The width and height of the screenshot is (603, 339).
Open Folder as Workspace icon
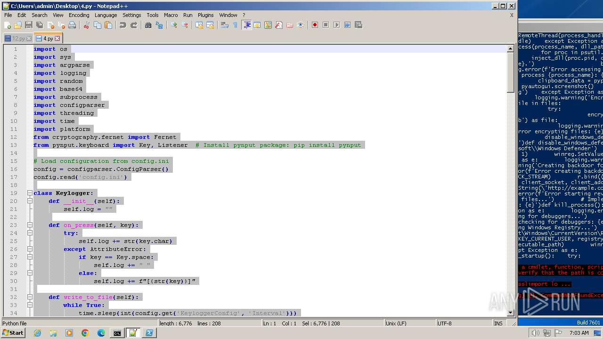click(x=290, y=25)
